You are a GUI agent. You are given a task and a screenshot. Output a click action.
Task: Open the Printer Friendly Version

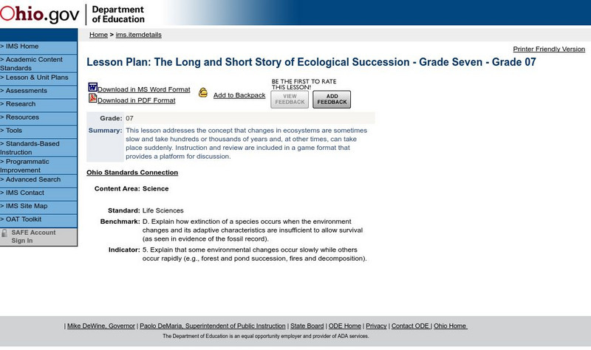549,49
